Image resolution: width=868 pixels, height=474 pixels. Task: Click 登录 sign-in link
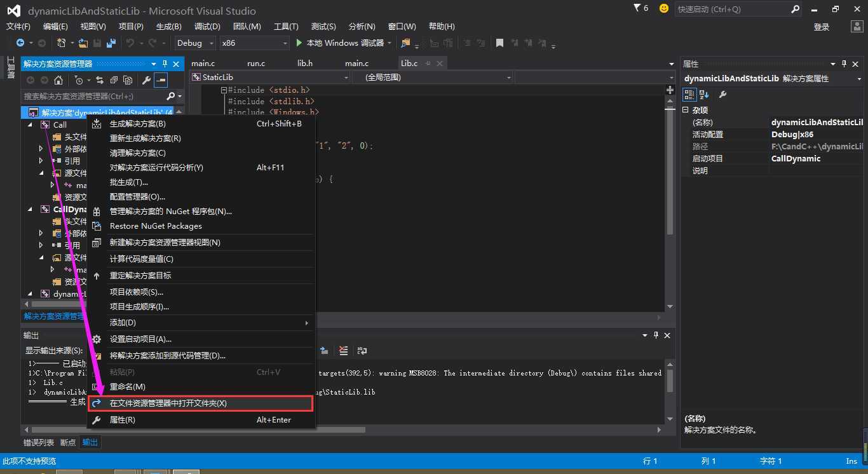822,27
